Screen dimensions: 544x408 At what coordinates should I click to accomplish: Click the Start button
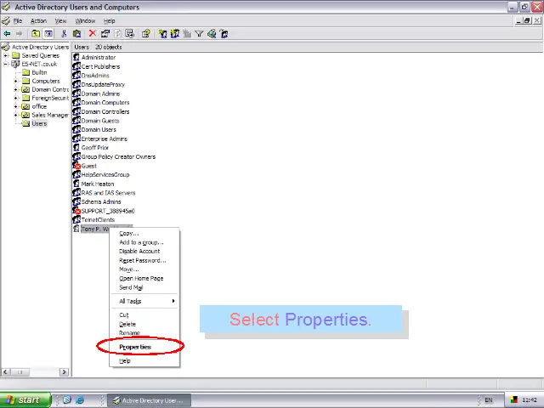coord(25,400)
